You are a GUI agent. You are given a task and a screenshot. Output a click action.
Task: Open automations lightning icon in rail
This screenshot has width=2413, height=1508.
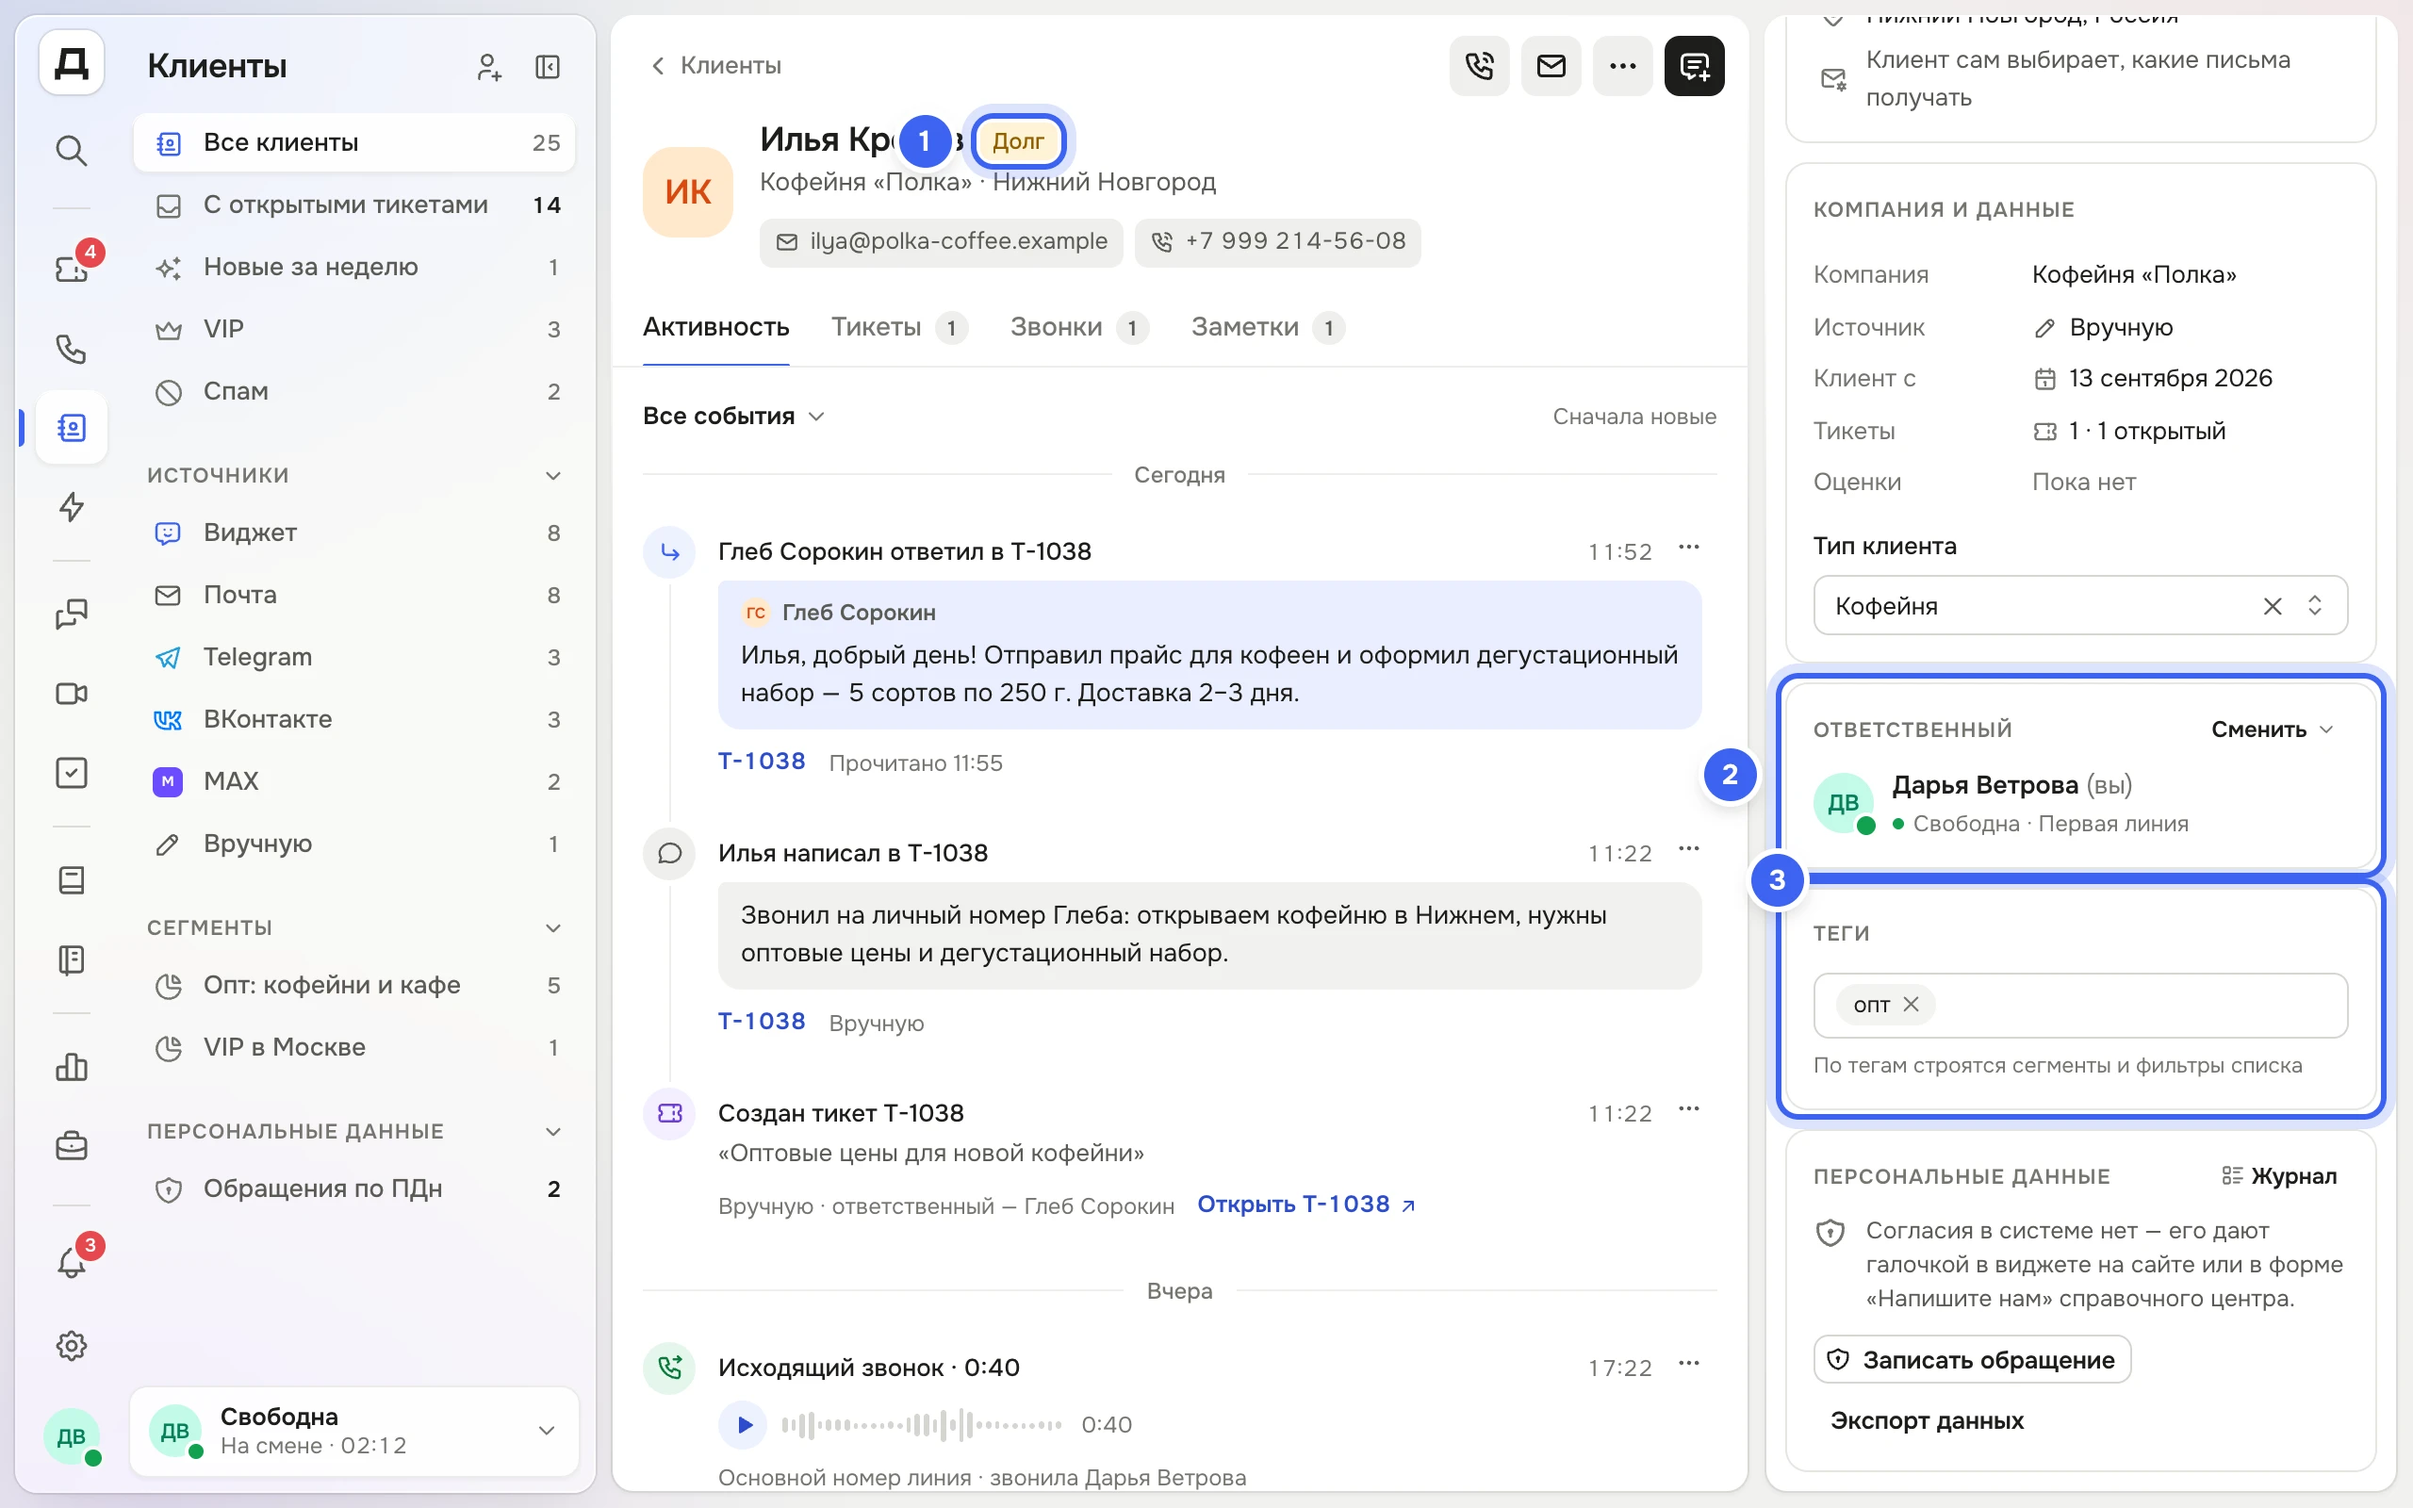[x=71, y=507]
